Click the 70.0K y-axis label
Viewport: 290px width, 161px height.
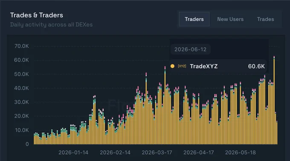click(22, 46)
